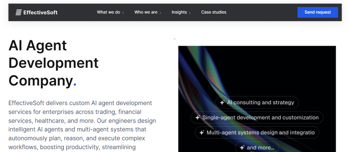Viewport: 350px width, 152px height.
Task: Open the What we do menu
Action: (108, 12)
